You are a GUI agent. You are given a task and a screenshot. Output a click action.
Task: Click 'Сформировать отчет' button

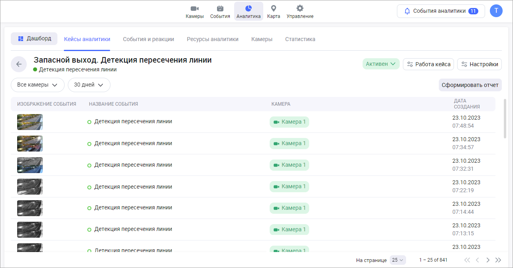(x=470, y=85)
